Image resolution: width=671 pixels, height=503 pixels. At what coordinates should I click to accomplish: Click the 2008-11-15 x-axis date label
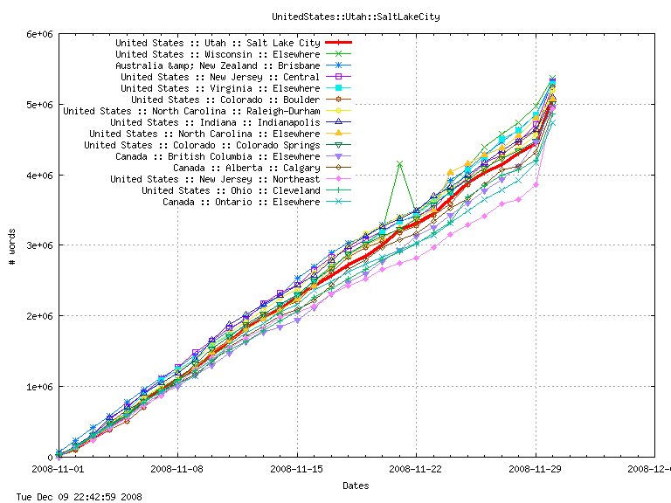pyautogui.click(x=297, y=468)
